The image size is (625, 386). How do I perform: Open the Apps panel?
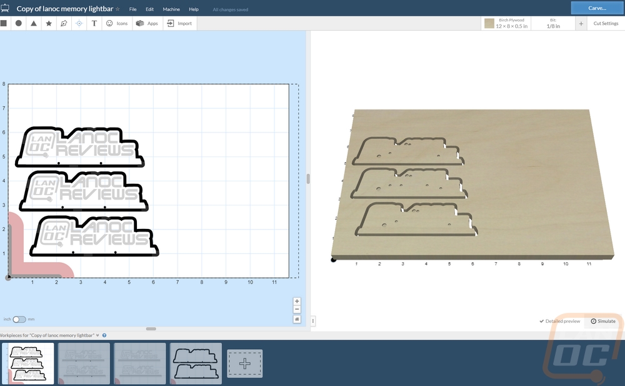click(147, 23)
